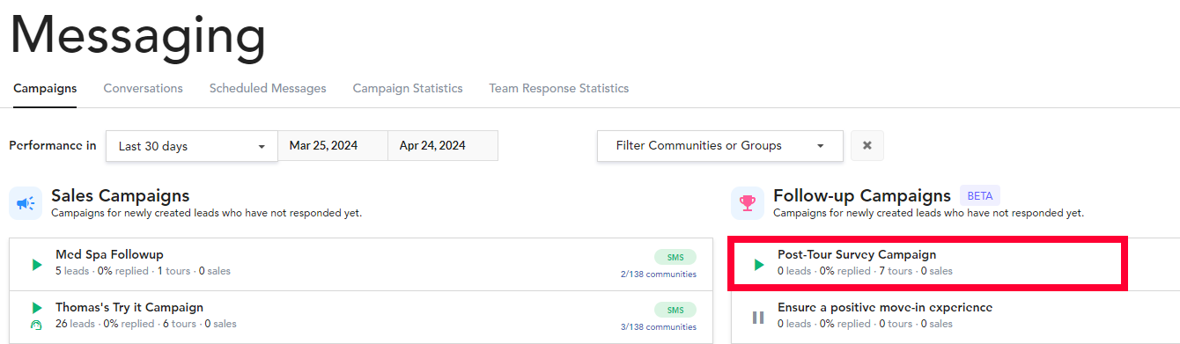This screenshot has width=1180, height=344.
Task: Click the pause icon for Ensure a positive move-in experience
Action: pyautogui.click(x=758, y=317)
